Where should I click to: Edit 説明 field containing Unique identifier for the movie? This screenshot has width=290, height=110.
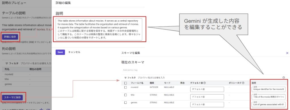point(268,89)
